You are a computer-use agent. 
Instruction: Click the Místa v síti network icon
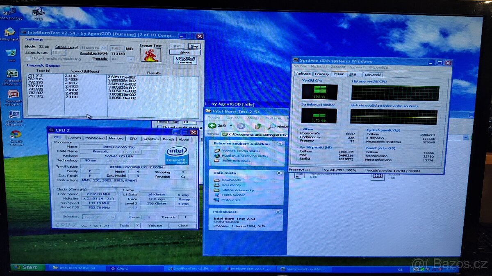click(x=216, y=199)
